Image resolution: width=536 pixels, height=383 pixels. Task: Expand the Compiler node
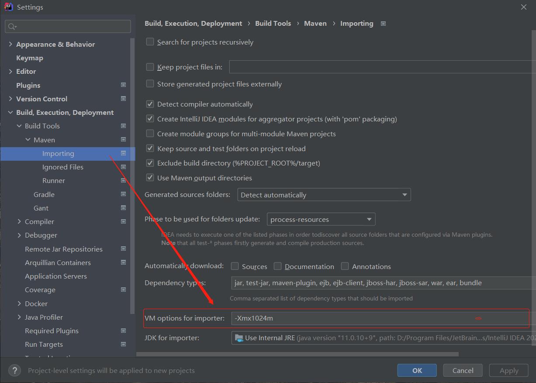(19, 221)
